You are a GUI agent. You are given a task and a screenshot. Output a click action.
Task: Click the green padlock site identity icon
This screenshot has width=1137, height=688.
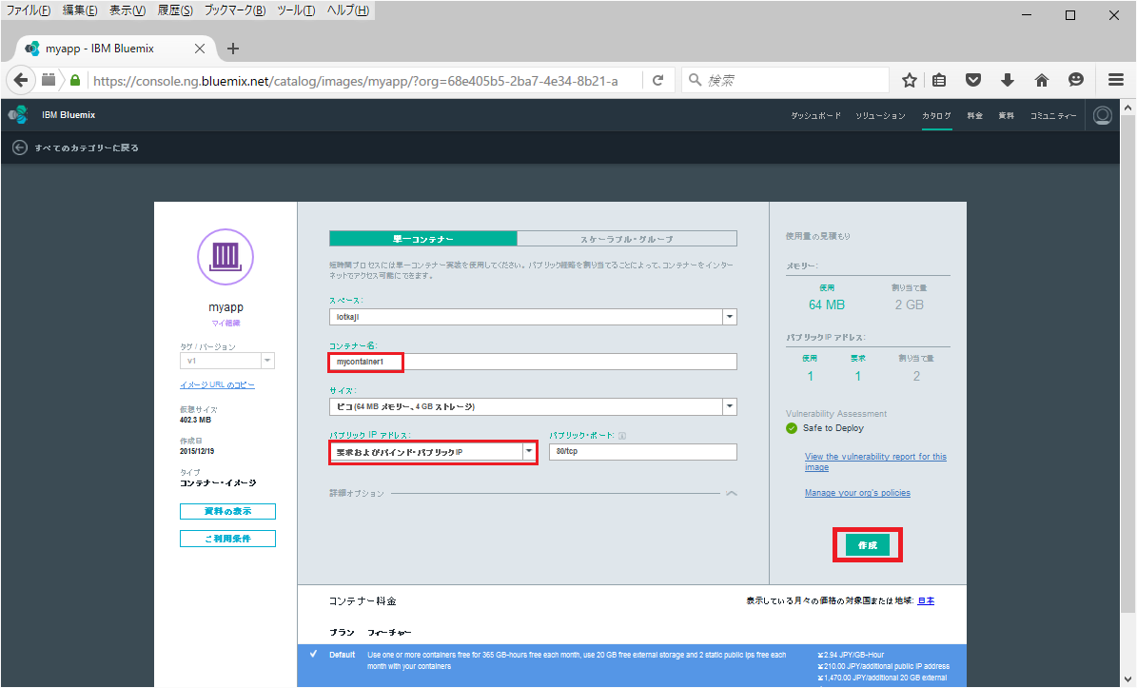74,80
